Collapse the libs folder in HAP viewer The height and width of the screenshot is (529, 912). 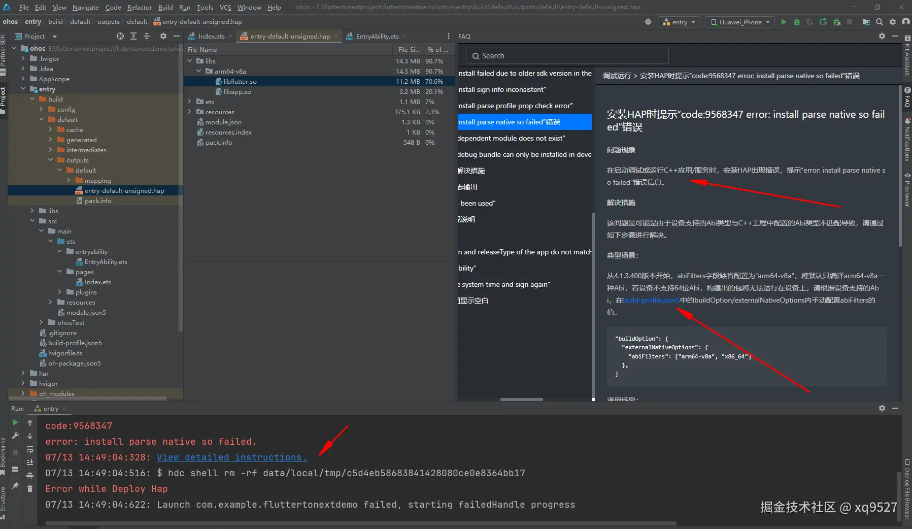tap(190, 61)
